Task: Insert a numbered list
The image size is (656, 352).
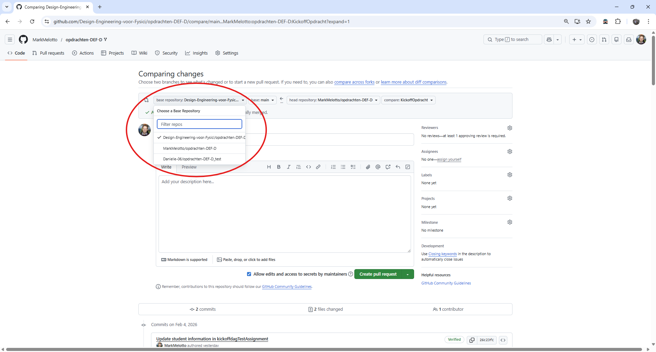Action: 333,167
